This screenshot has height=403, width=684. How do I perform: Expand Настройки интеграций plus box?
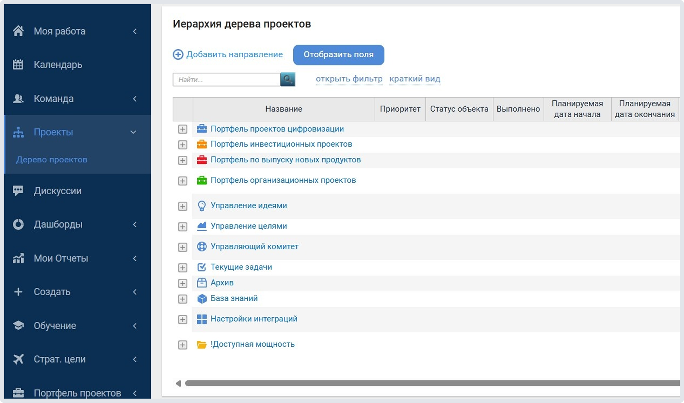click(183, 319)
